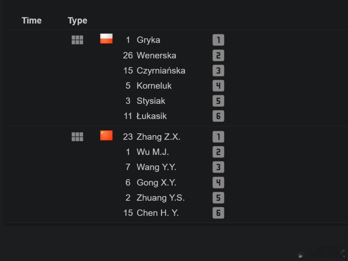Open player Gong X.Y. name link
The width and height of the screenshot is (348, 261).
tap(157, 182)
